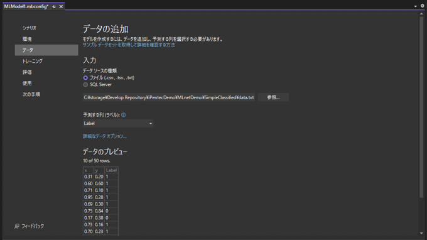Click the フィードバック feedback icon

[x=17, y=226]
